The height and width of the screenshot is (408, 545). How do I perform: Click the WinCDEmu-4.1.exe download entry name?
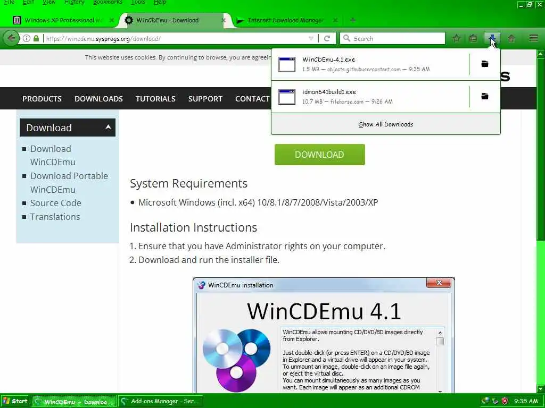point(328,59)
